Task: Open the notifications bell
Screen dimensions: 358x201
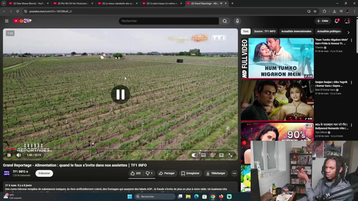Action: click(x=337, y=21)
